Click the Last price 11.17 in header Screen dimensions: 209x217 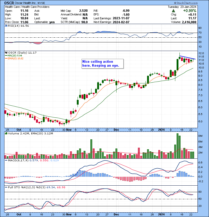pos(192,18)
